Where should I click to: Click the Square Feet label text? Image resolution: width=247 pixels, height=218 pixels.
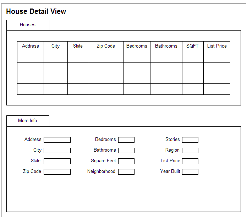pos(103,160)
